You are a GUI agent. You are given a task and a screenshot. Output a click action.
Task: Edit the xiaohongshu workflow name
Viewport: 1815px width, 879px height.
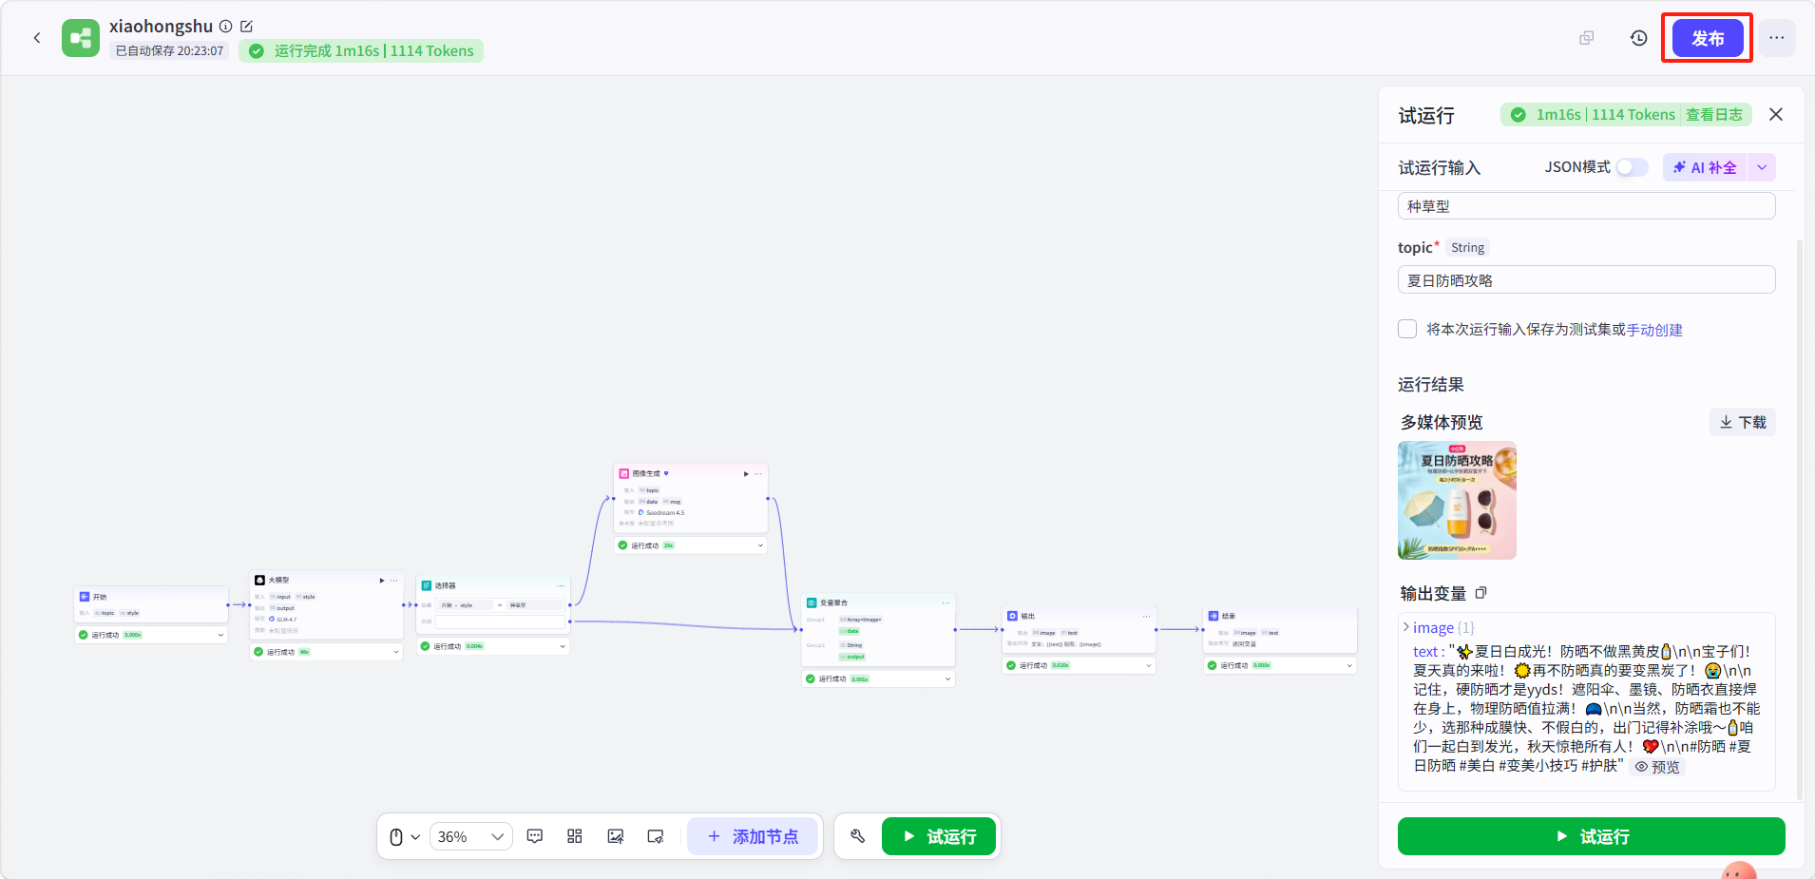(247, 27)
